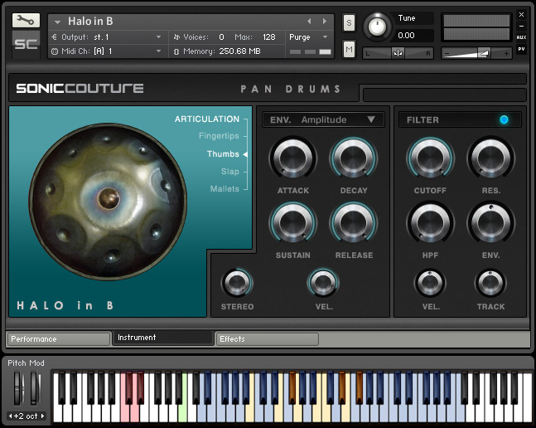Click the SC instrument logo icon
Viewport: 536px width, 428px height.
[x=26, y=44]
